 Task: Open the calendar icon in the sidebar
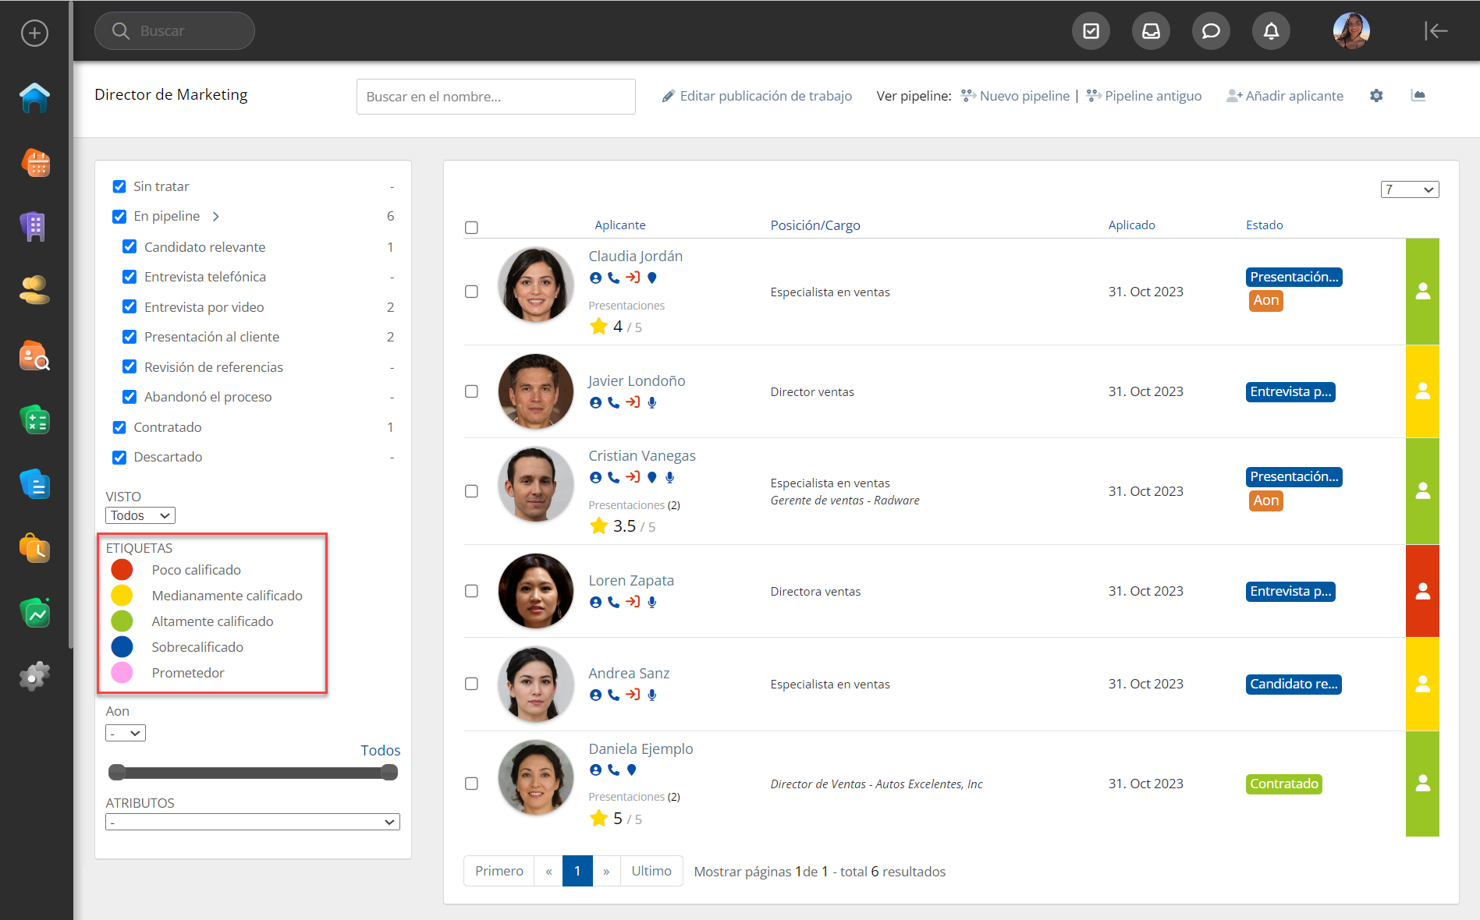click(34, 163)
